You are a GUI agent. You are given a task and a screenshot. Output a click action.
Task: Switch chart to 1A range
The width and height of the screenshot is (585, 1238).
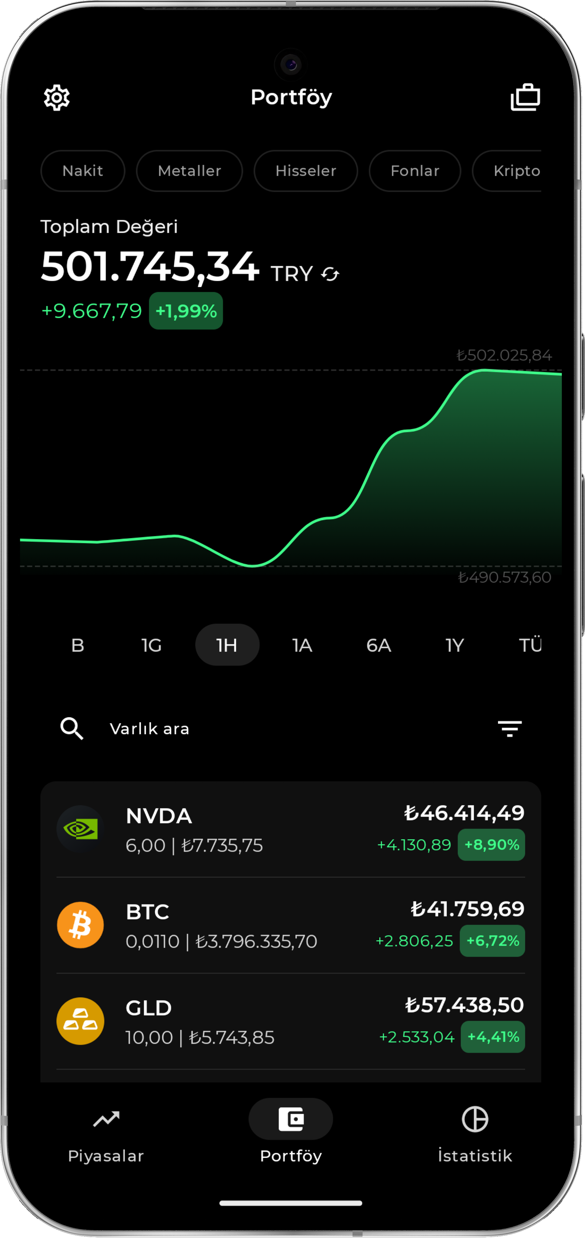coord(302,645)
